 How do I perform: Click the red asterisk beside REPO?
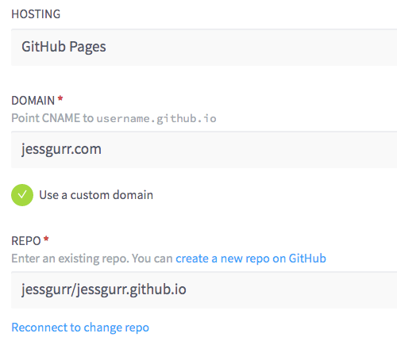click(x=46, y=239)
